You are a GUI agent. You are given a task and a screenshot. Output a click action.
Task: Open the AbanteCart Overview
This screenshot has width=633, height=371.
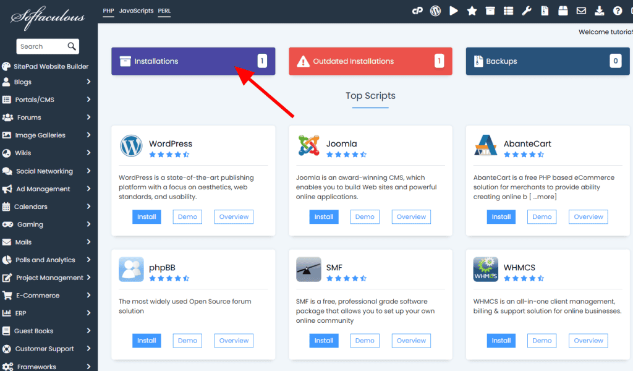tap(588, 217)
